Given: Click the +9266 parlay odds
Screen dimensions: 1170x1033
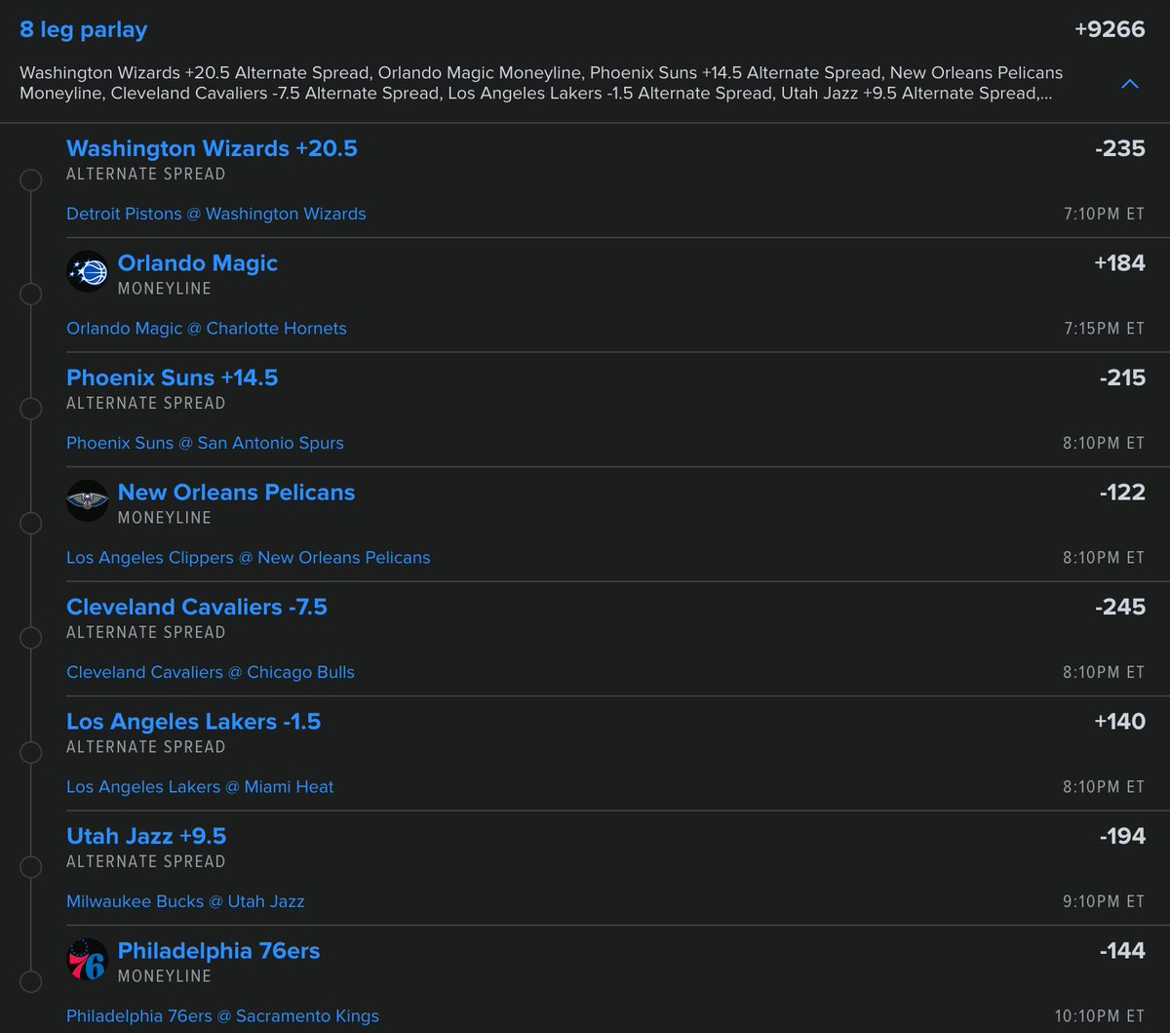Looking at the screenshot, I should pos(1110,29).
